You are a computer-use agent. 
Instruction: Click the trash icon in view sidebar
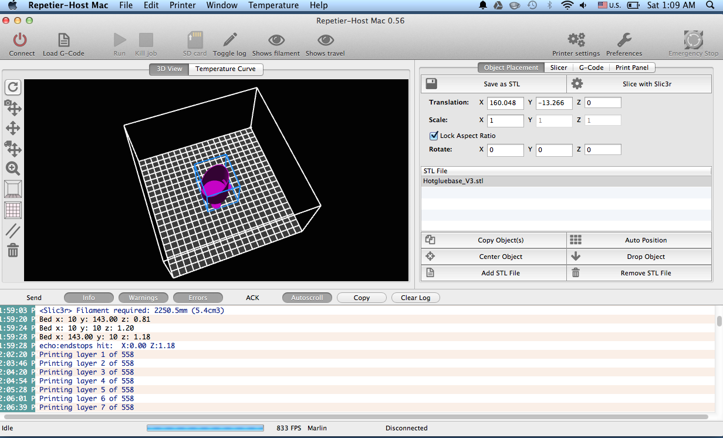13,251
